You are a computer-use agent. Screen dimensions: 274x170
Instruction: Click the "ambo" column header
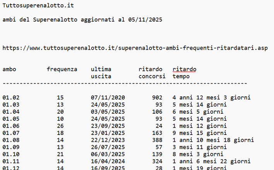(9, 69)
